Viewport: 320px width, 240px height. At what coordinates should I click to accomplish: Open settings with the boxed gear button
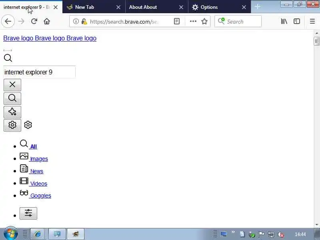pos(12,125)
